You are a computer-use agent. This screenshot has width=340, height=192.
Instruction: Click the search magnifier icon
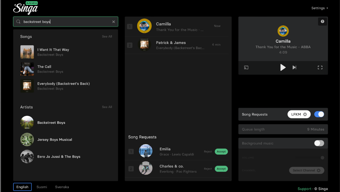pyautogui.click(x=18, y=22)
